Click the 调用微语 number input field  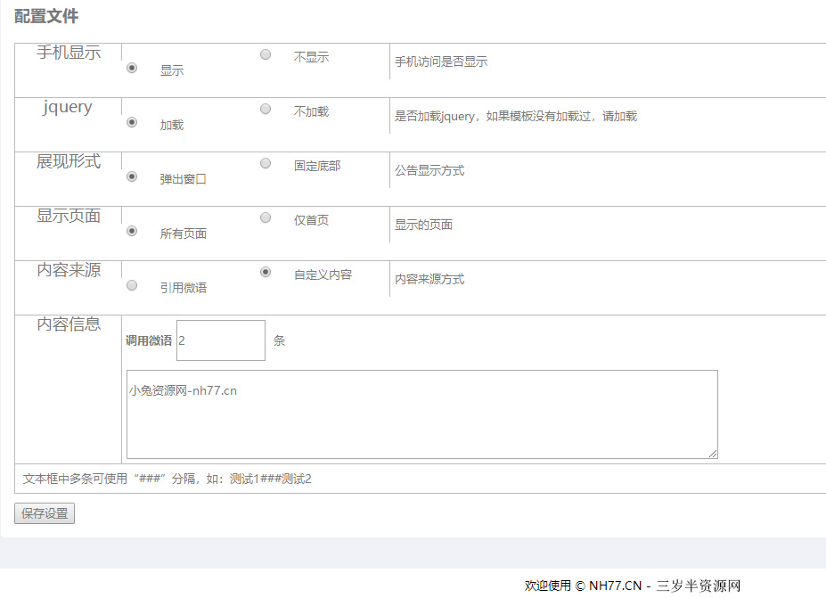point(220,340)
